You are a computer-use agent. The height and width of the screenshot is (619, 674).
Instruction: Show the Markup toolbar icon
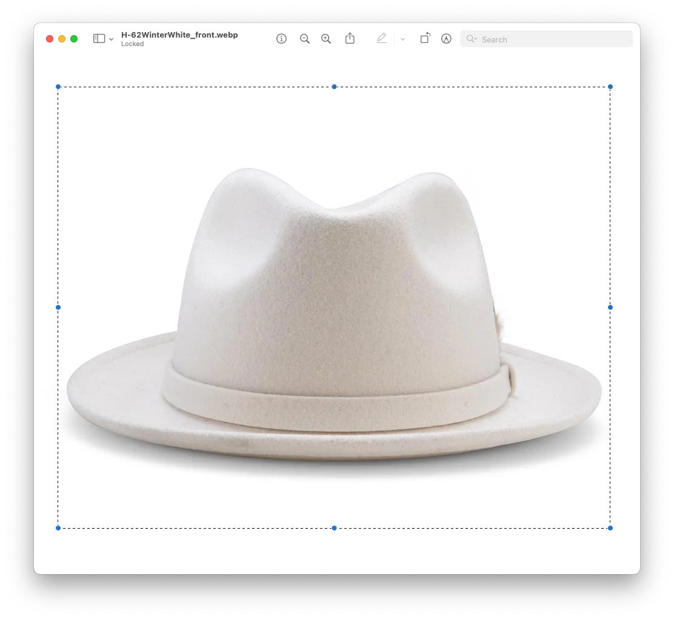[x=446, y=39]
